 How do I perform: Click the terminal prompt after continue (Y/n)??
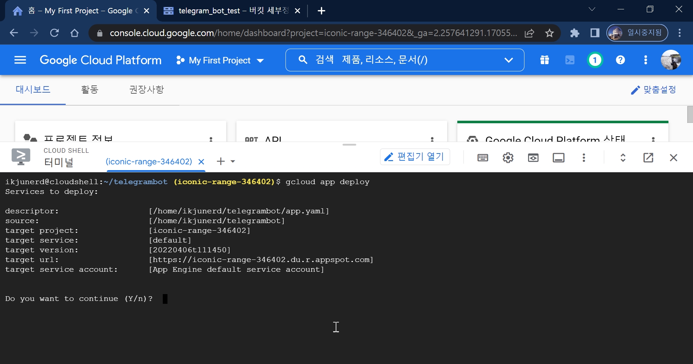click(x=165, y=299)
